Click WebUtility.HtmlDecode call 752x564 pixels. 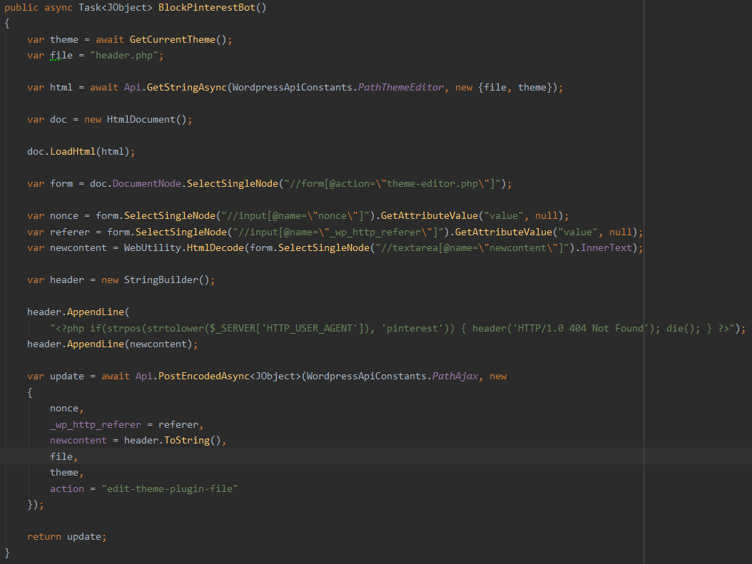tap(183, 248)
